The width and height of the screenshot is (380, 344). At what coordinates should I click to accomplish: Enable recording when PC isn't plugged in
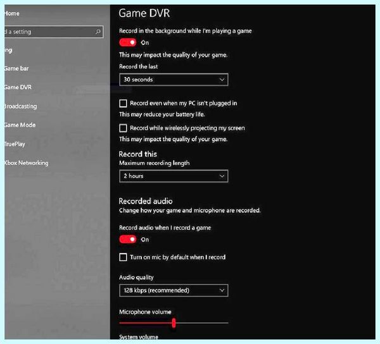pyautogui.click(x=123, y=104)
